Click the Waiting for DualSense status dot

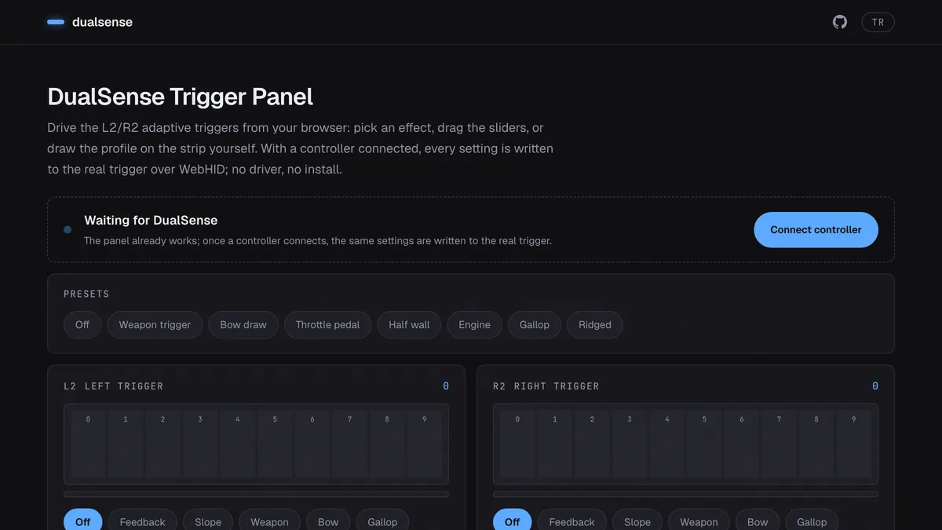click(68, 230)
